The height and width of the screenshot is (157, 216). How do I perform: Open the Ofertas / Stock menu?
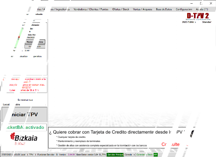[121, 9]
